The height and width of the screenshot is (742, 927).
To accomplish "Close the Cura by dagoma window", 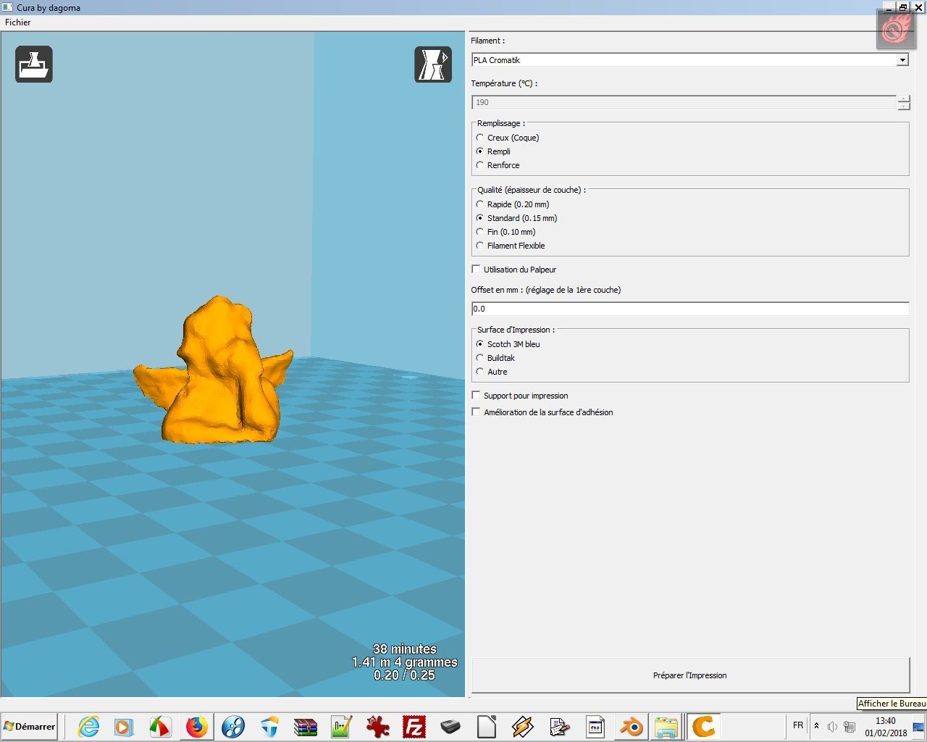I will point(918,7).
